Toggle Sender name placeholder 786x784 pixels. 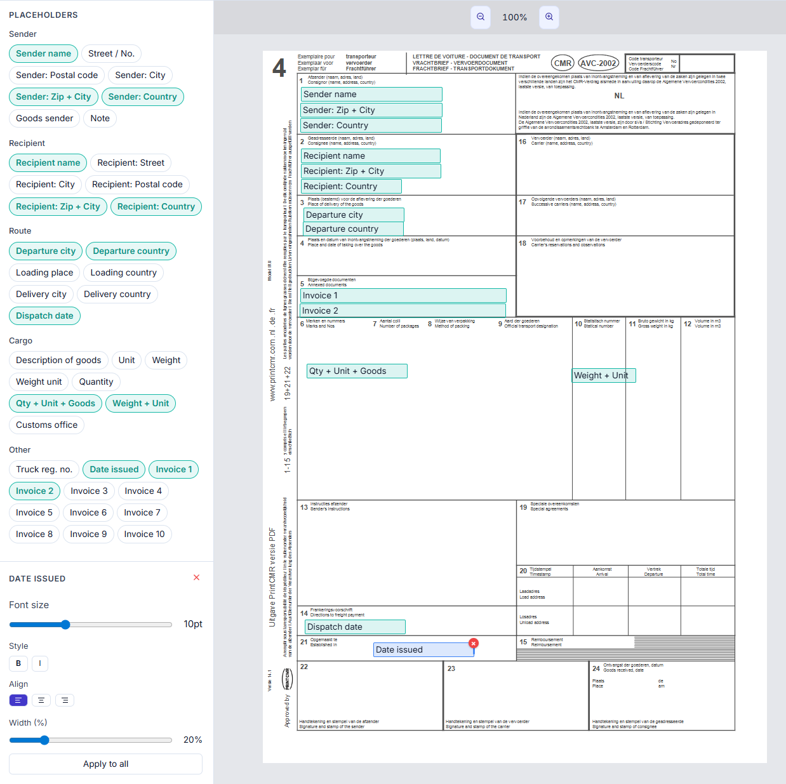(x=43, y=53)
